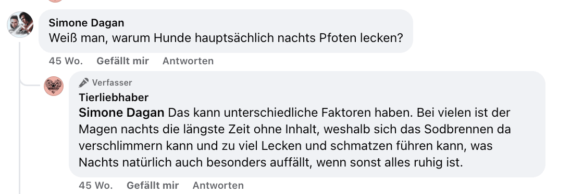The width and height of the screenshot is (571, 194).
Task: Click the microphone icon beside Verfasser
Action: click(x=84, y=82)
